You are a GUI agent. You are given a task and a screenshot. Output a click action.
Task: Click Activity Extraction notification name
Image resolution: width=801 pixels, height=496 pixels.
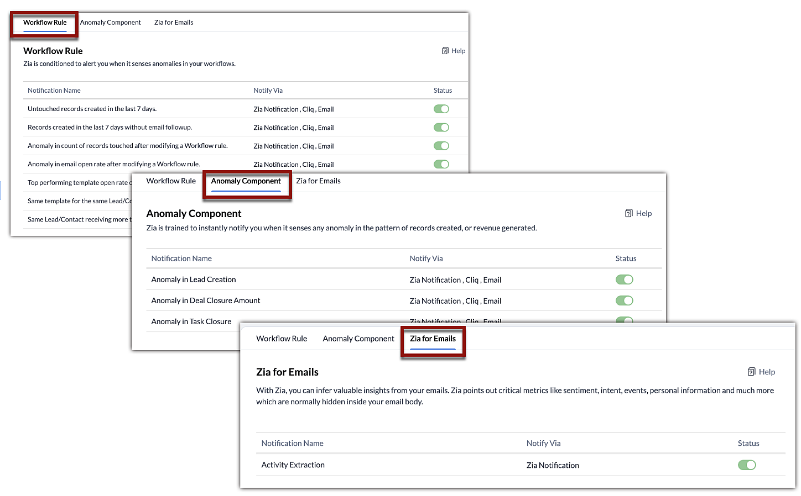click(x=293, y=465)
